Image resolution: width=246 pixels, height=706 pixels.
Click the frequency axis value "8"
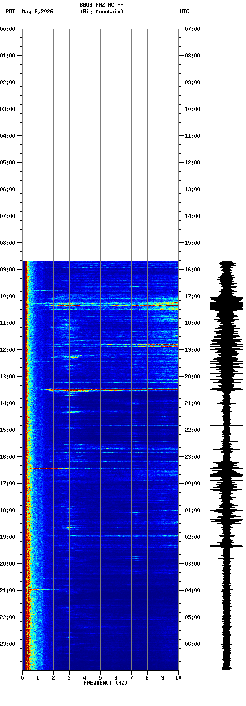tap(147, 678)
